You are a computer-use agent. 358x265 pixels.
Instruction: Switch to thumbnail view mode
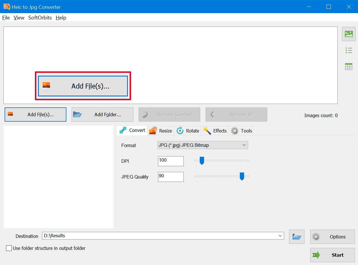(348, 34)
